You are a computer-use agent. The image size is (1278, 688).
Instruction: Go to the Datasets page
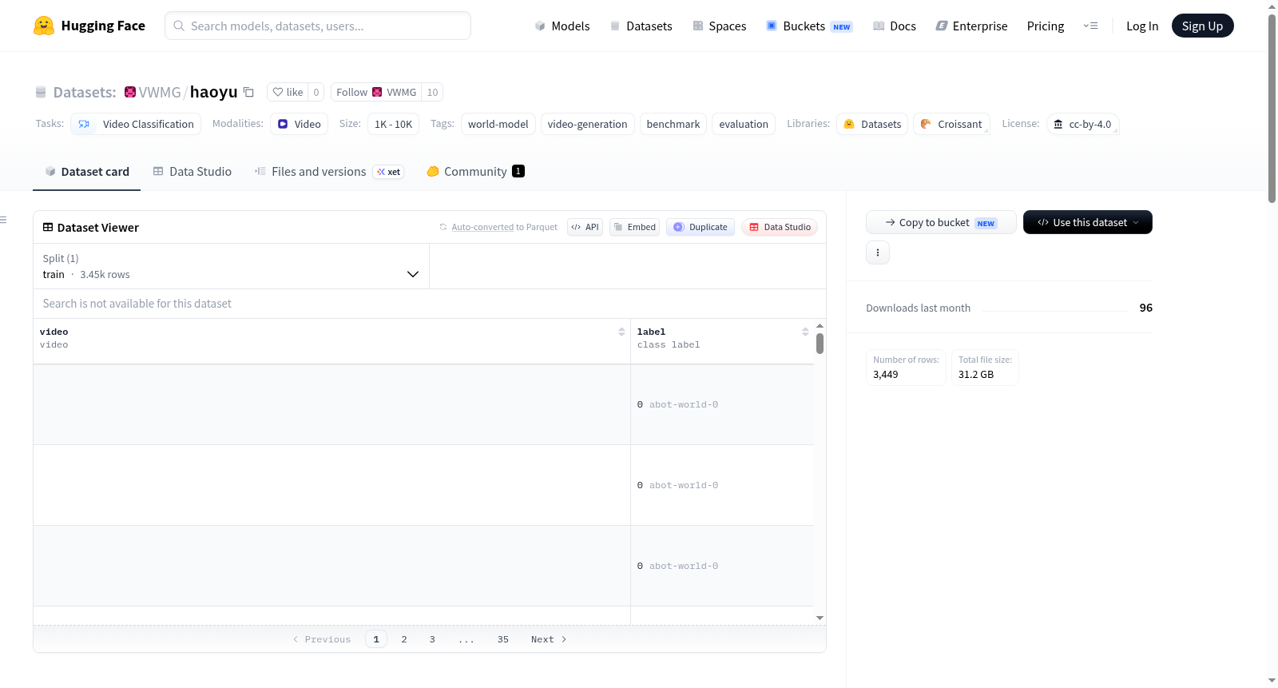pos(641,26)
